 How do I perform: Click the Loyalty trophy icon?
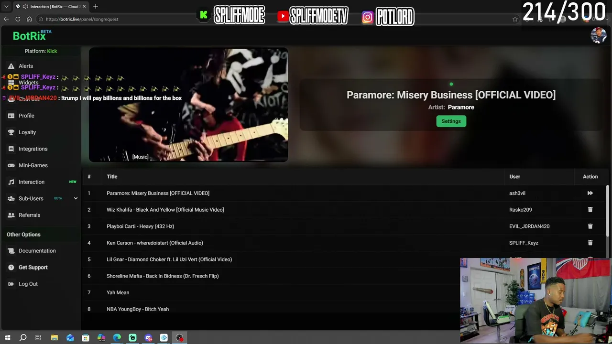[11, 132]
